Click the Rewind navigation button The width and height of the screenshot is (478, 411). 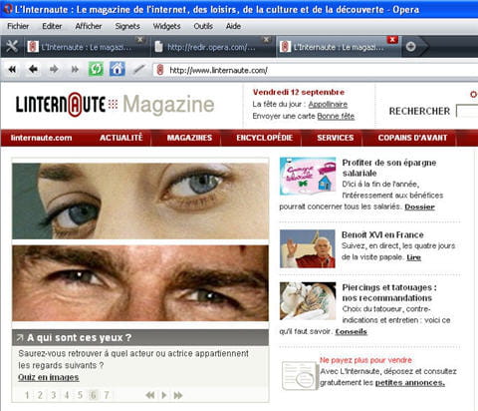(12, 69)
